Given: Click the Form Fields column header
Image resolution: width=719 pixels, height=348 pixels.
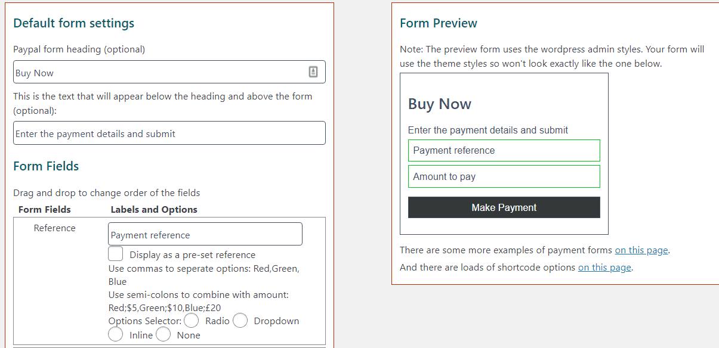Looking at the screenshot, I should [45, 210].
